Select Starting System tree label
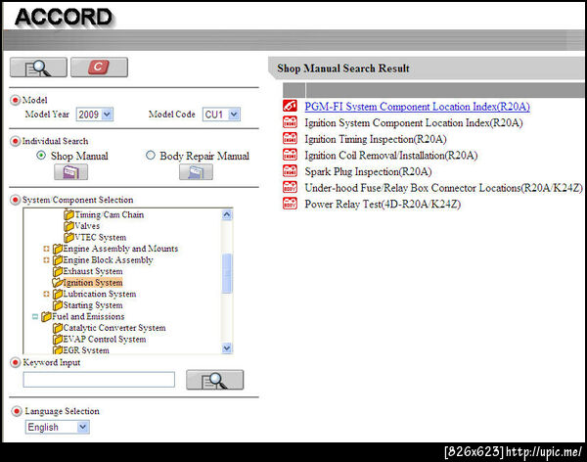 click(x=93, y=305)
